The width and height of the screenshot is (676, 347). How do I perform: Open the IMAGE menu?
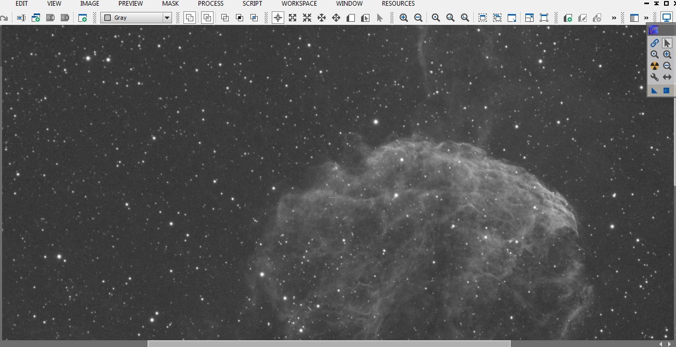pyautogui.click(x=89, y=4)
